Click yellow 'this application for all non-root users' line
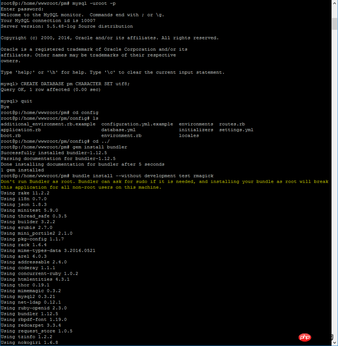The height and width of the screenshot is (346, 338). (x=81, y=187)
